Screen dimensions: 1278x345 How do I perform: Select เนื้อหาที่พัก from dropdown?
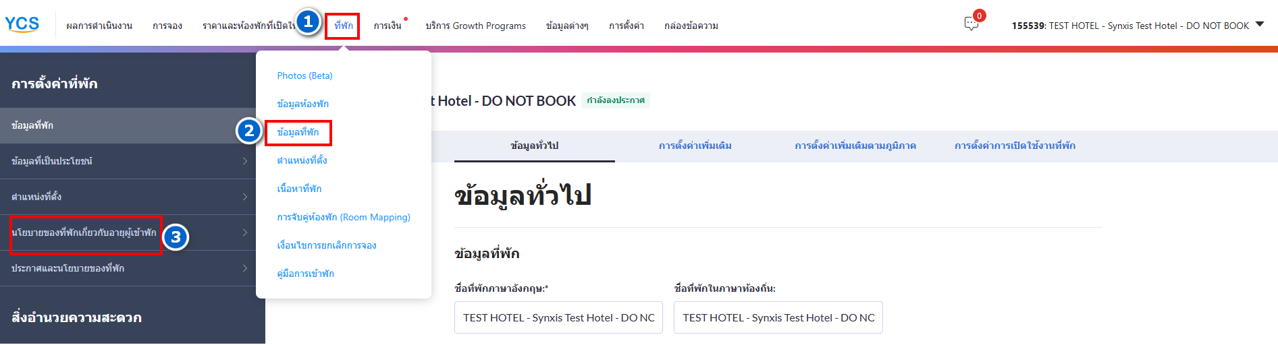click(x=299, y=189)
